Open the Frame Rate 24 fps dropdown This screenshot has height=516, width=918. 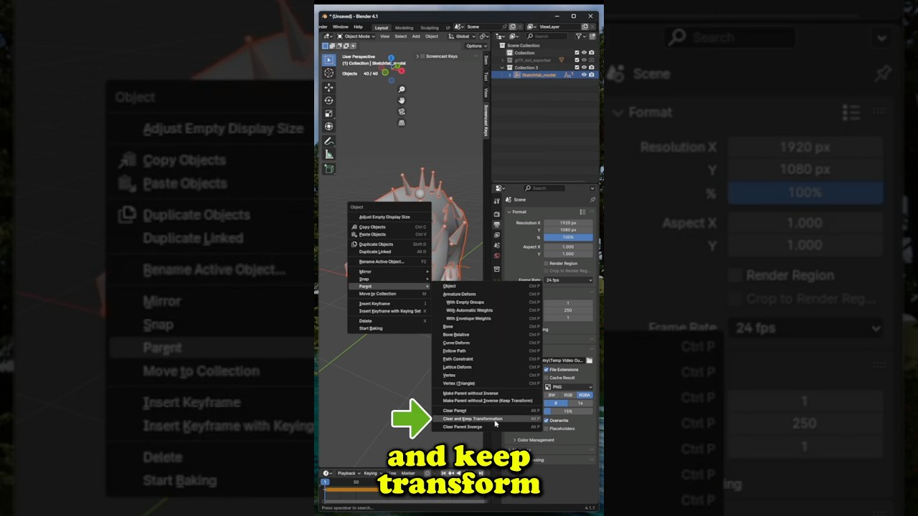pos(569,280)
